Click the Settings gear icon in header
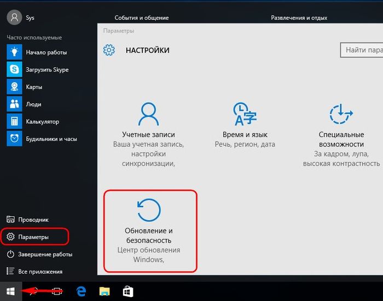 (109, 50)
